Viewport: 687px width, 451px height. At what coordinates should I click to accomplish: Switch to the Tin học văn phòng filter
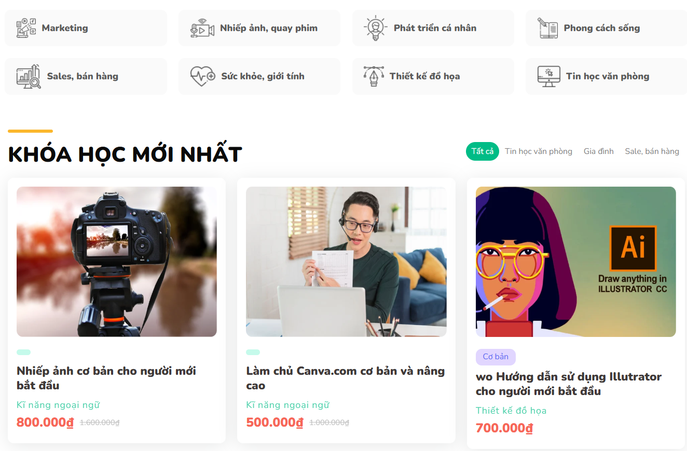click(x=539, y=151)
